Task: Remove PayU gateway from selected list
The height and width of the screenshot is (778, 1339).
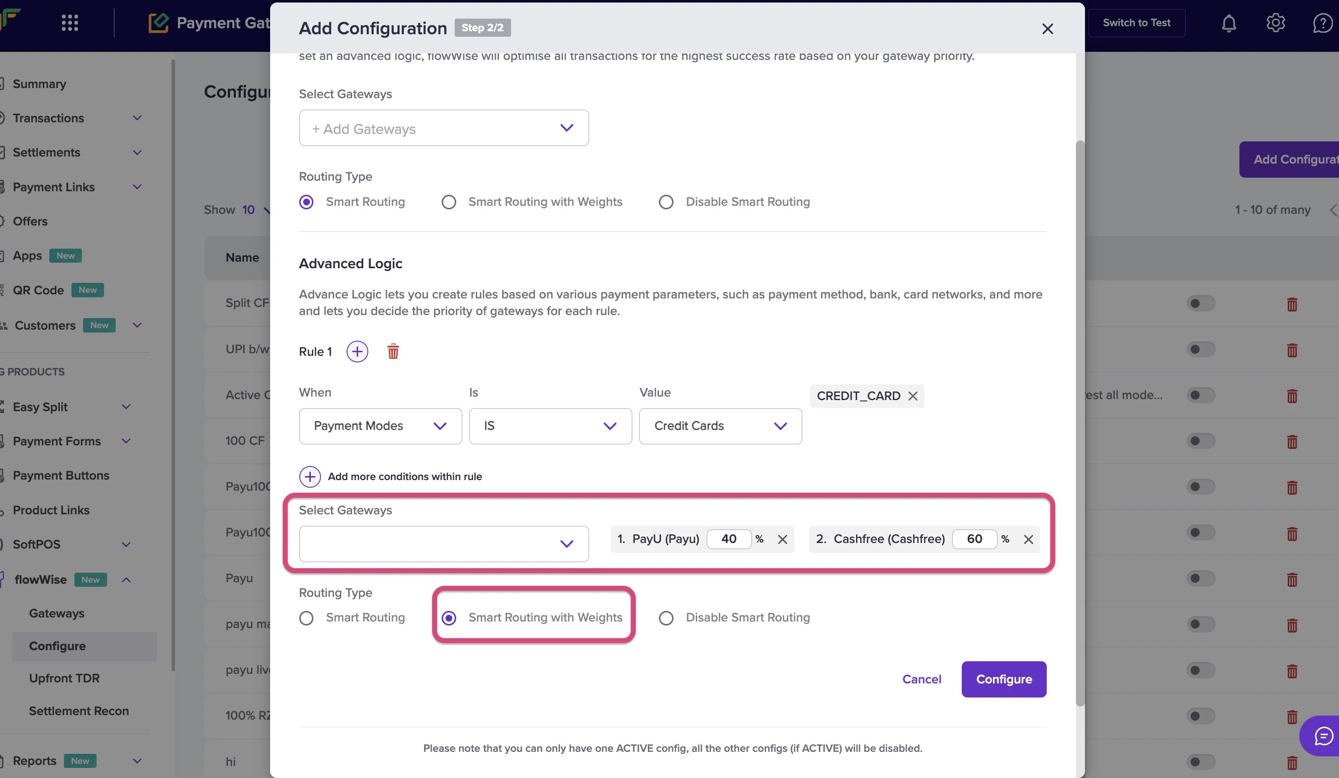Action: [782, 539]
